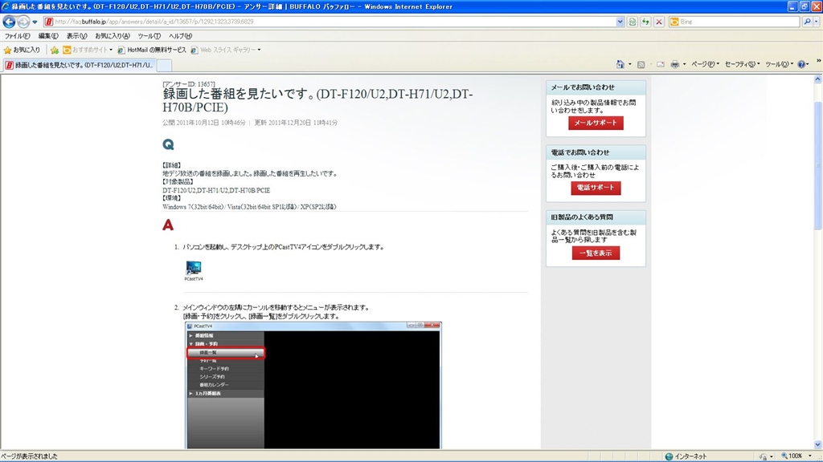The image size is (823, 462).
Task: Expand the command bar overflow chevron
Action: coord(818,61)
